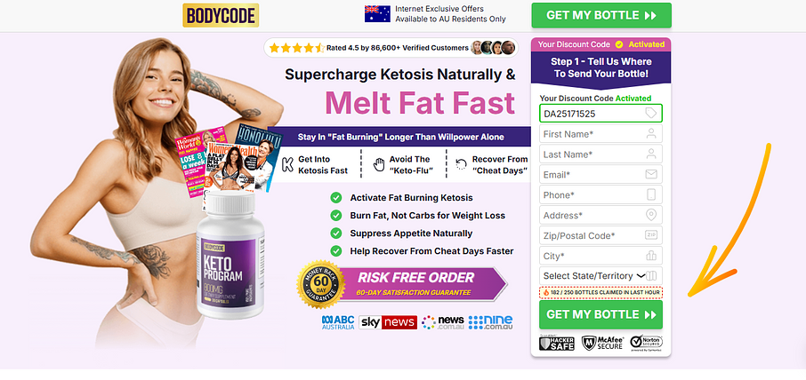Open the Select State/Territory dropdown
Image resolution: width=806 pixels, height=380 pixels.
[600, 276]
